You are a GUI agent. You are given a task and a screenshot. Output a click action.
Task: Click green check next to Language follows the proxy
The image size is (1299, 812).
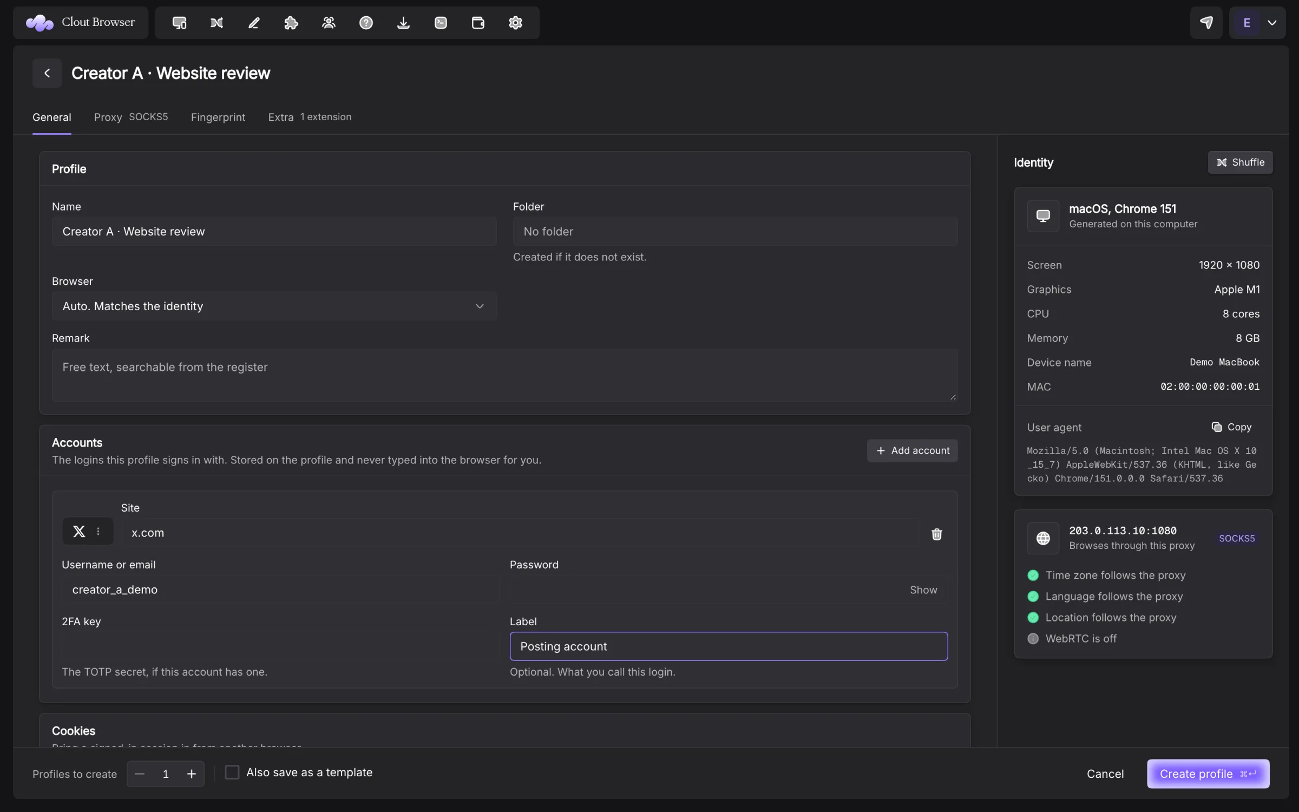pyautogui.click(x=1033, y=596)
